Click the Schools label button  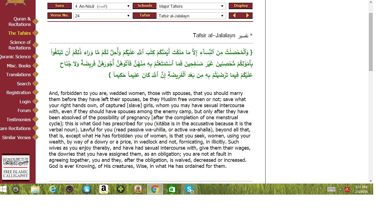tap(145, 6)
